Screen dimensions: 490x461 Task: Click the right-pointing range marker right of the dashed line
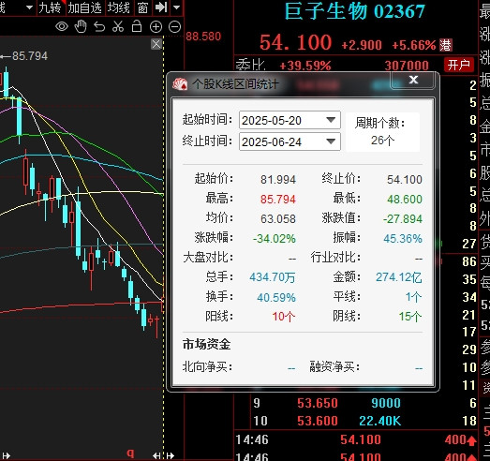pos(171,455)
